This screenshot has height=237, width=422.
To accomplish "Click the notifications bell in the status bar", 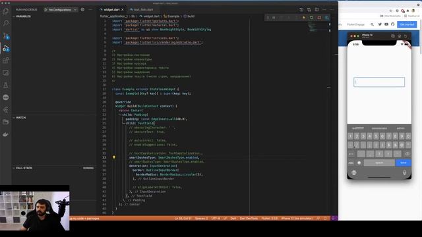I will (325, 219).
